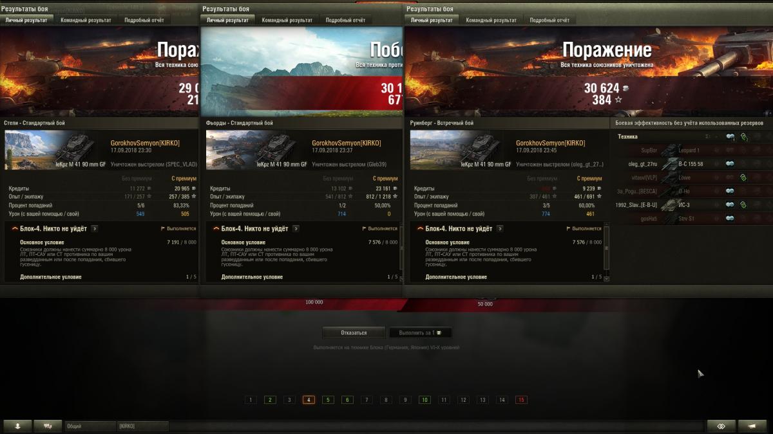Select mission number 5
The image size is (773, 434).
328,400
